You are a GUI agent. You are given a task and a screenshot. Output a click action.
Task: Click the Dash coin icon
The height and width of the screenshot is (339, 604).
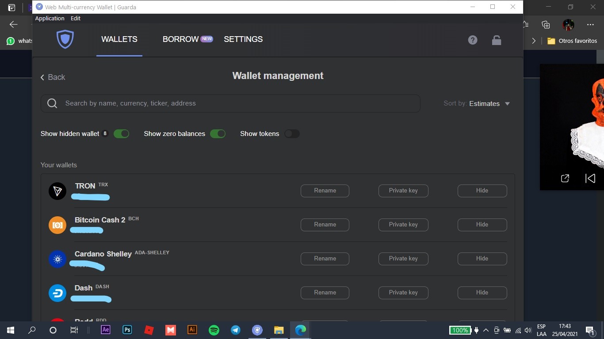click(57, 293)
